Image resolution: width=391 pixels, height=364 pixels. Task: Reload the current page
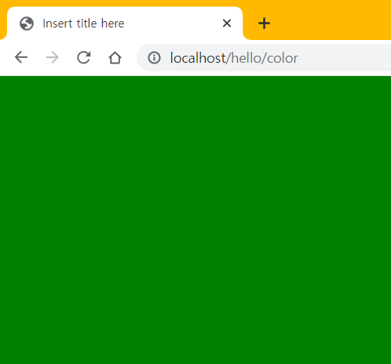click(84, 57)
